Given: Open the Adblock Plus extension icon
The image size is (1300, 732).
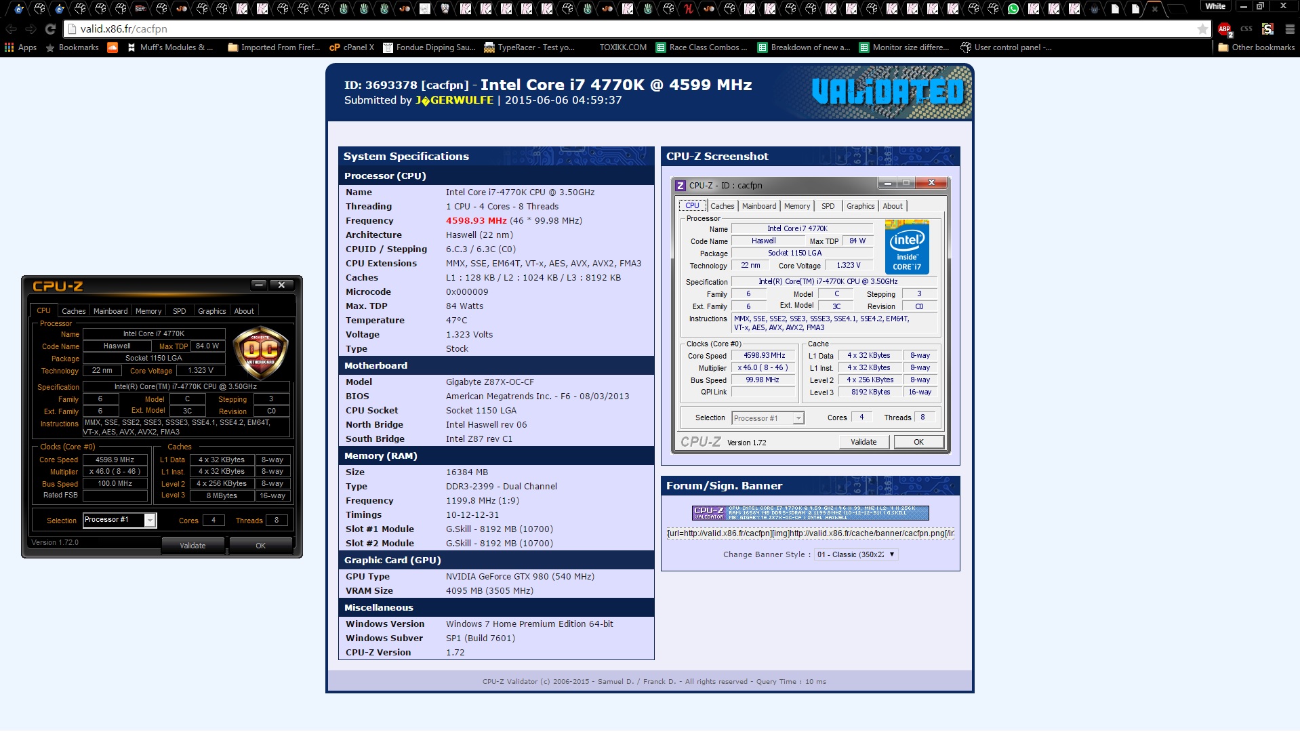Looking at the screenshot, I should tap(1224, 29).
